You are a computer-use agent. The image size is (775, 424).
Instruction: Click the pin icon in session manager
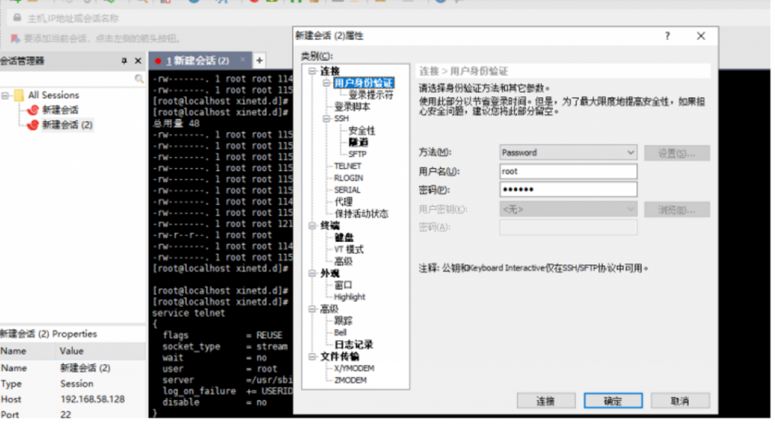[x=125, y=60]
